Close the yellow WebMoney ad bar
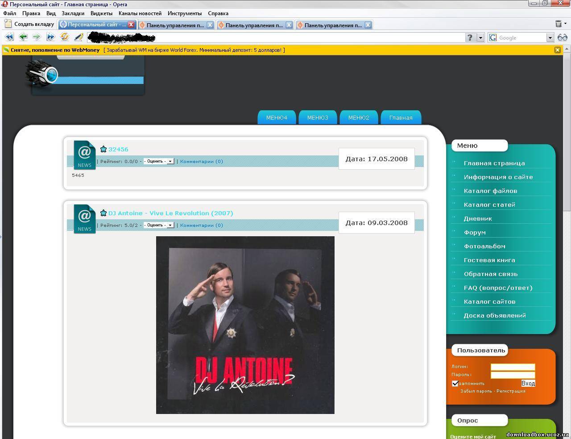 coord(557,50)
